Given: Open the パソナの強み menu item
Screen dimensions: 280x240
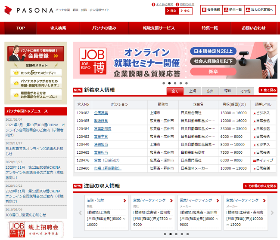Looking at the screenshot, I should (x=104, y=28).
